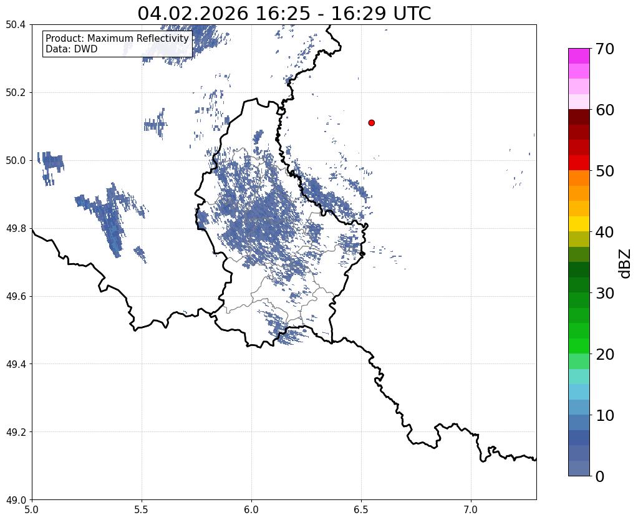Click the 49.2 latitude axis label
The height and width of the screenshot is (520, 638).
tap(16, 431)
